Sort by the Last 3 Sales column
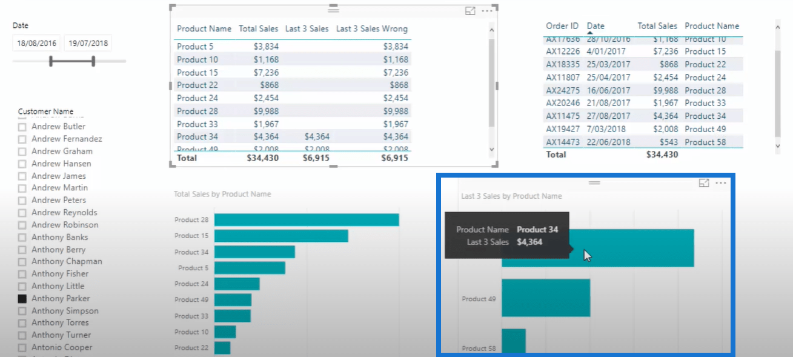 pos(307,28)
